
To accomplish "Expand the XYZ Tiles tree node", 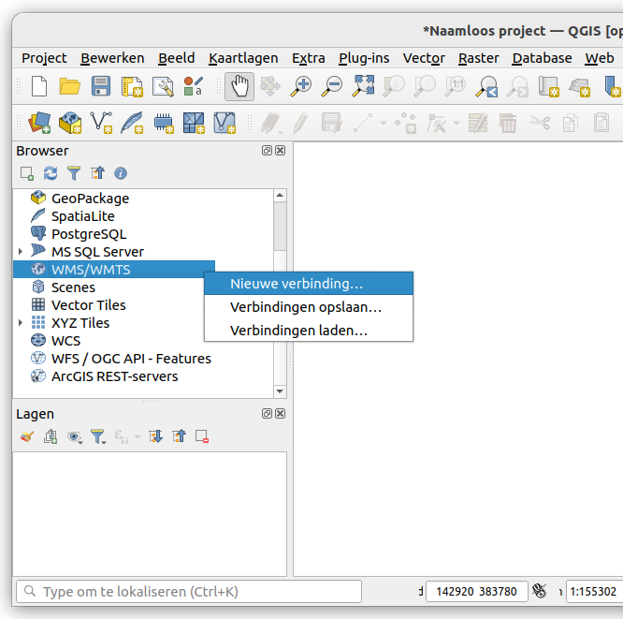I will (x=21, y=323).
